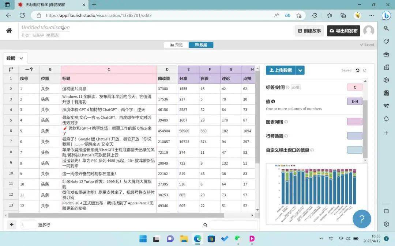This screenshot has height=246, width=395.
Task: Click the read aloud icon in address bar
Action: point(276,15)
